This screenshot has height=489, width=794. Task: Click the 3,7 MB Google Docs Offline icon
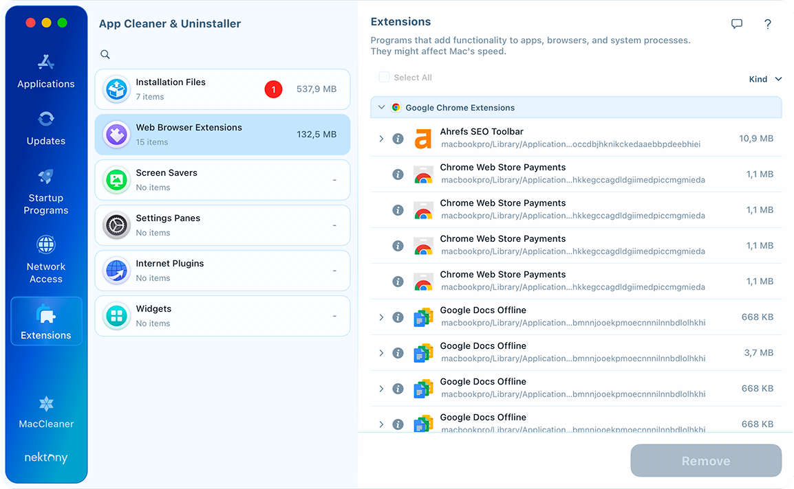(x=423, y=353)
